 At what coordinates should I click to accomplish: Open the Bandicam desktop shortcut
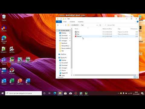tap(12, 71)
